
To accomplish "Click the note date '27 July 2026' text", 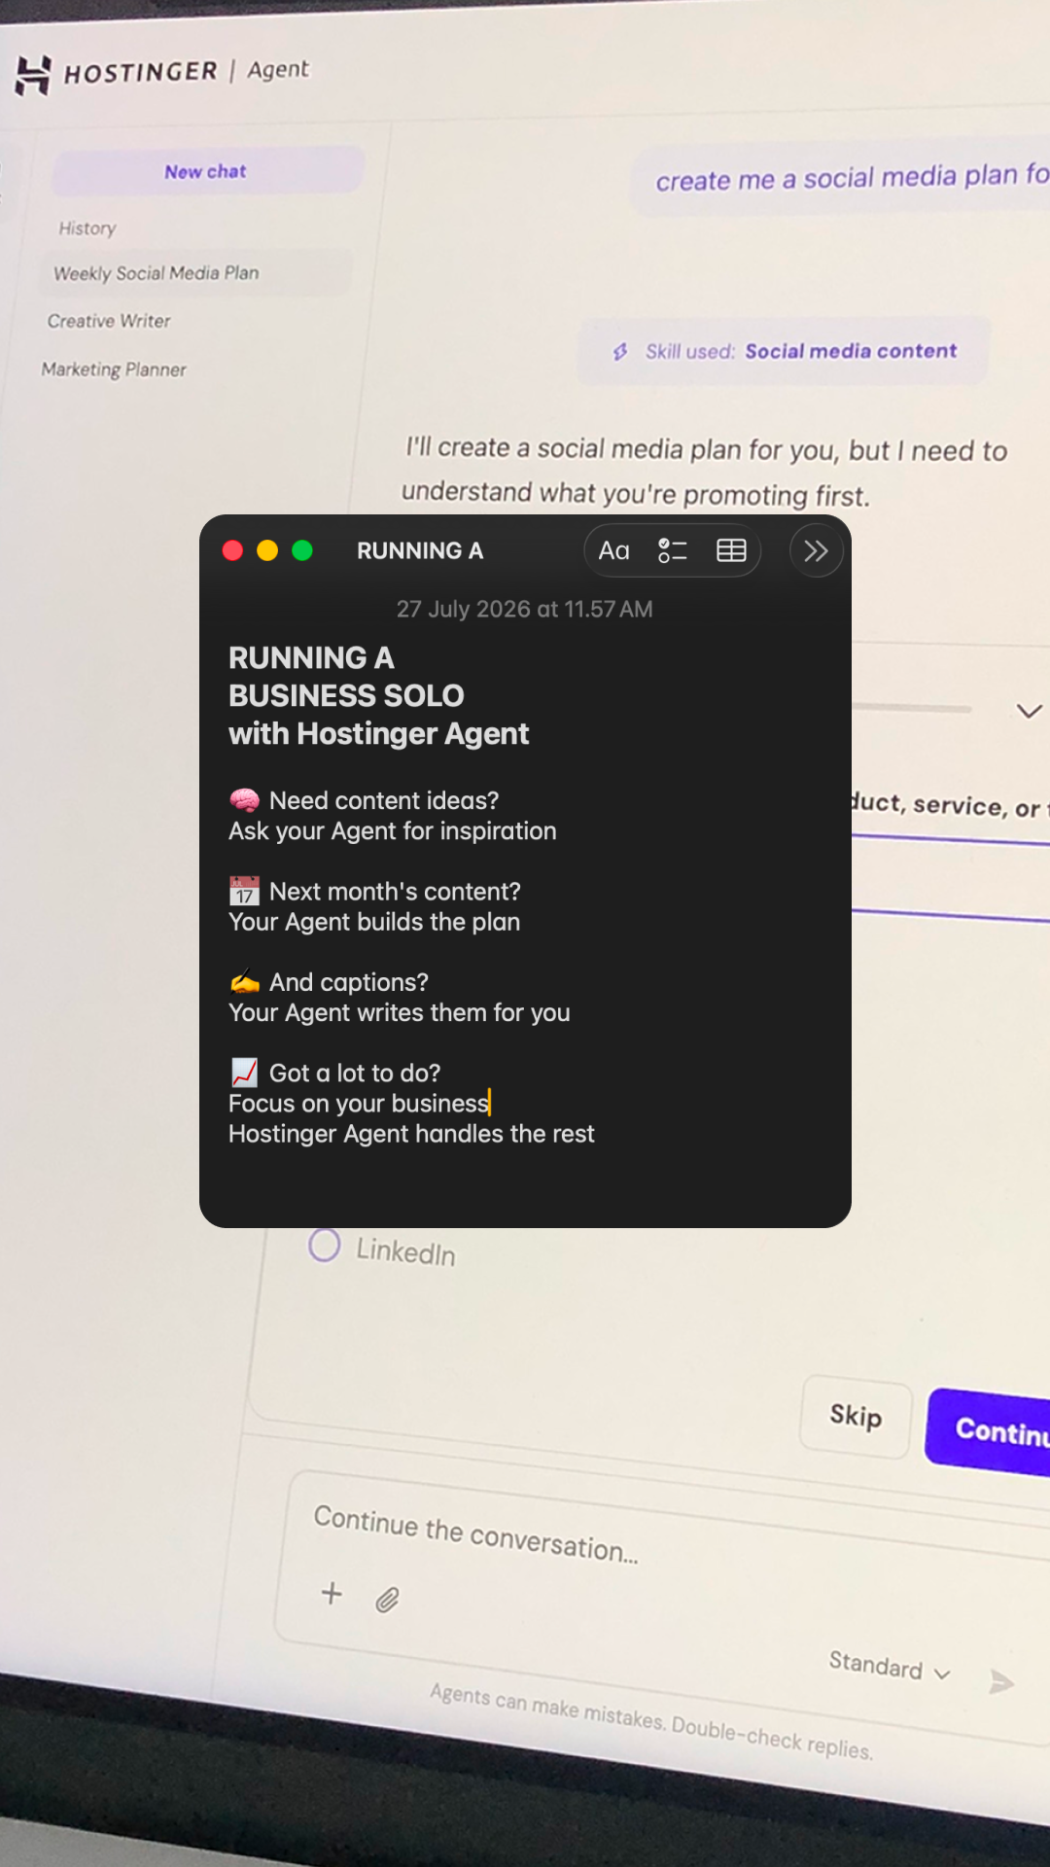I will coord(463,609).
